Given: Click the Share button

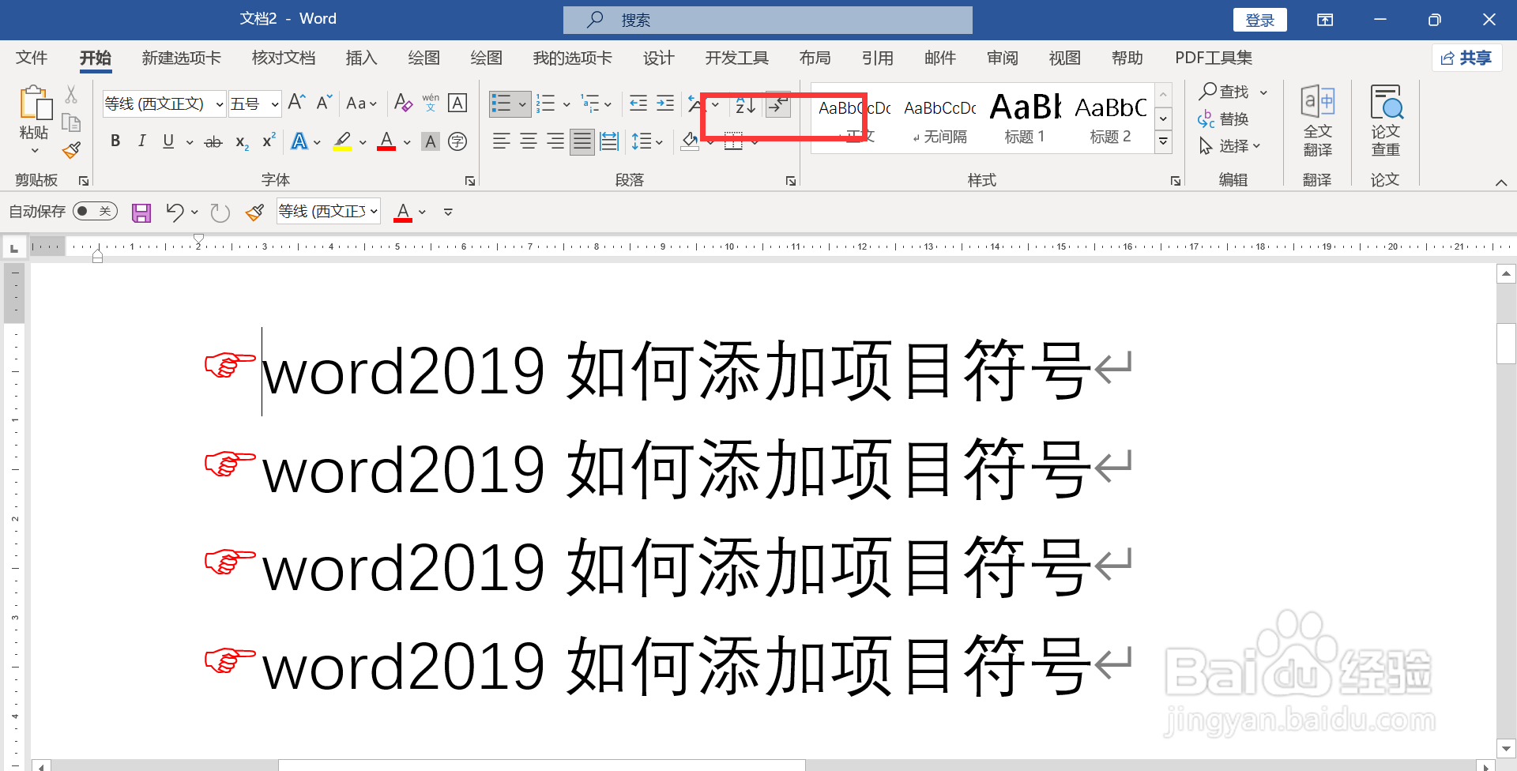Looking at the screenshot, I should pos(1466,58).
